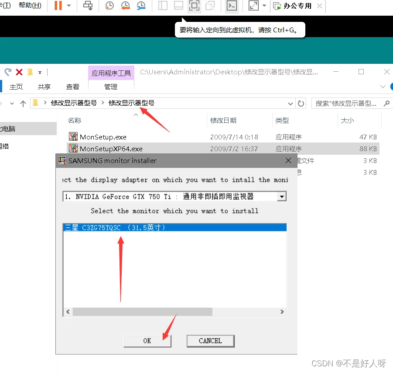Click the SAMSUNG monitor installer title icon
Image resolution: width=393 pixels, height=372 pixels.
(x=62, y=160)
